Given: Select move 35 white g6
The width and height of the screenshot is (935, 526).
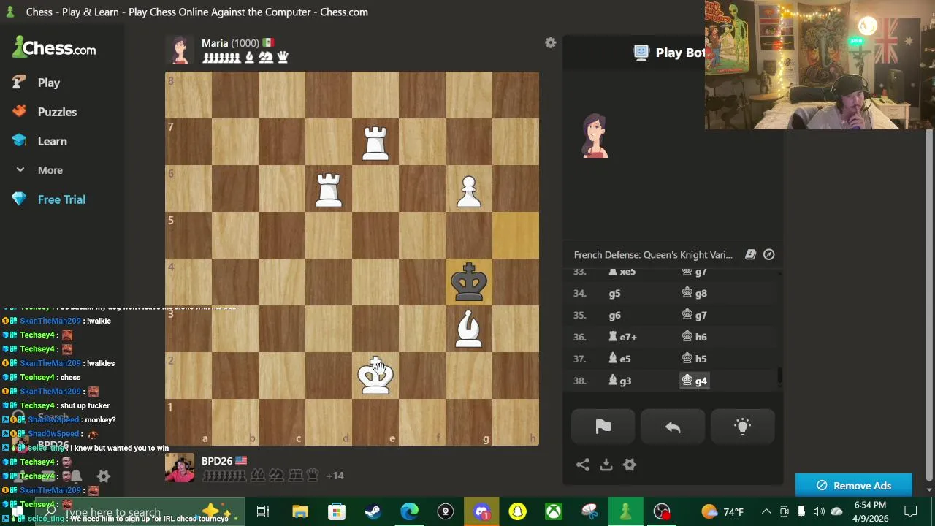Looking at the screenshot, I should pyautogui.click(x=614, y=315).
